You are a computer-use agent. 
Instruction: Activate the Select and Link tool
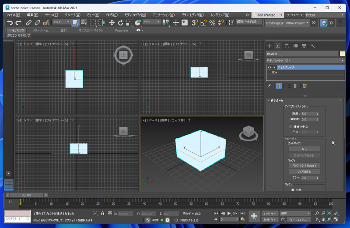[x=28, y=23]
